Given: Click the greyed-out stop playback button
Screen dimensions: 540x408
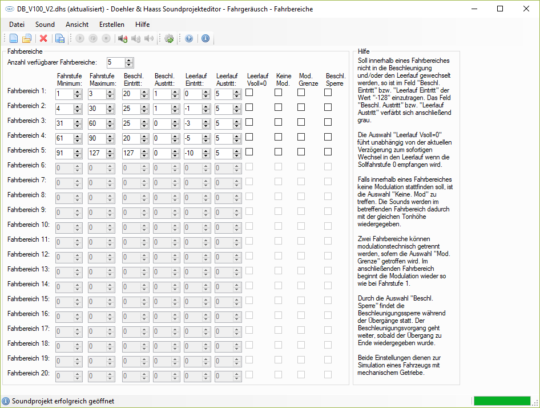Looking at the screenshot, I should pyautogui.click(x=106, y=38).
